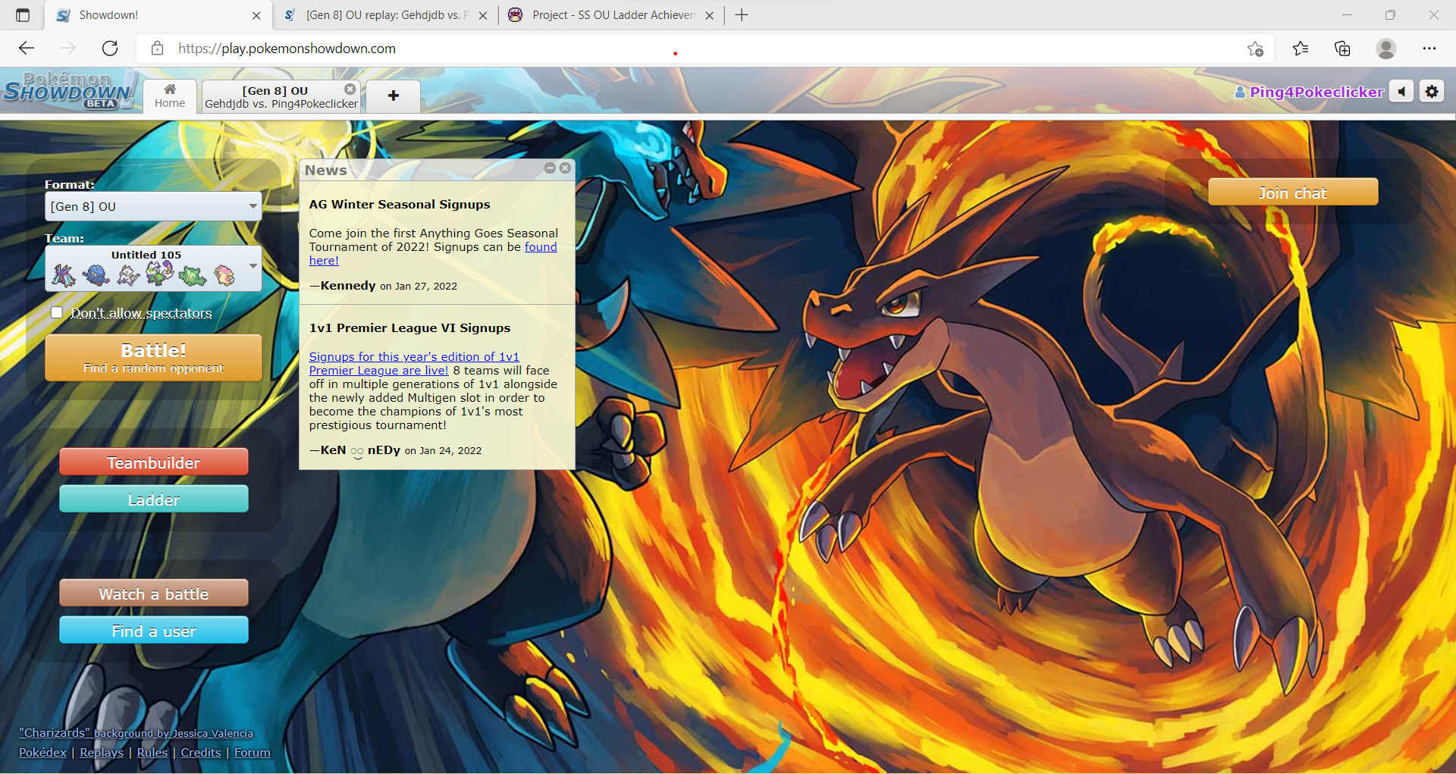Switch to Gehdjdb vs. Ping4Pokeclicker battle tab
This screenshot has width=1456, height=774.
pos(281,97)
